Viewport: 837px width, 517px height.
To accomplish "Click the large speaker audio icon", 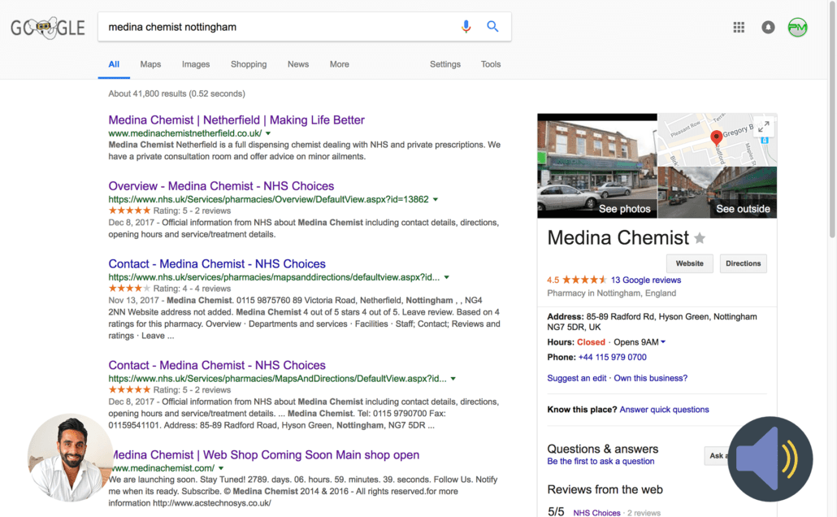I will [770, 459].
